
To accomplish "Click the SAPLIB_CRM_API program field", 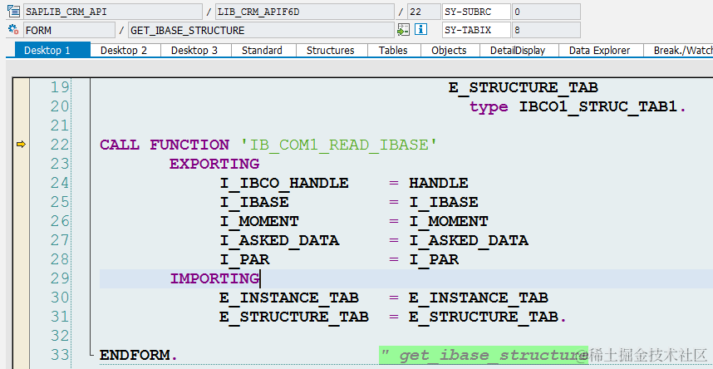I will click(113, 12).
